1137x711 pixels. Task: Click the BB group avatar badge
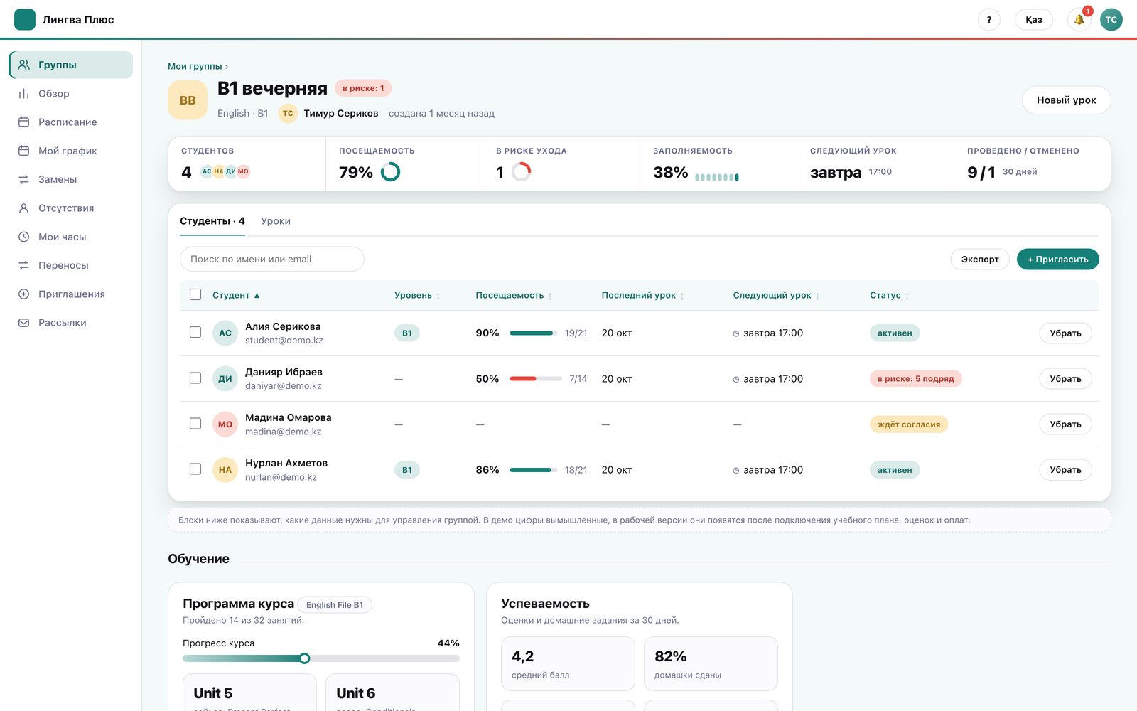tap(188, 100)
